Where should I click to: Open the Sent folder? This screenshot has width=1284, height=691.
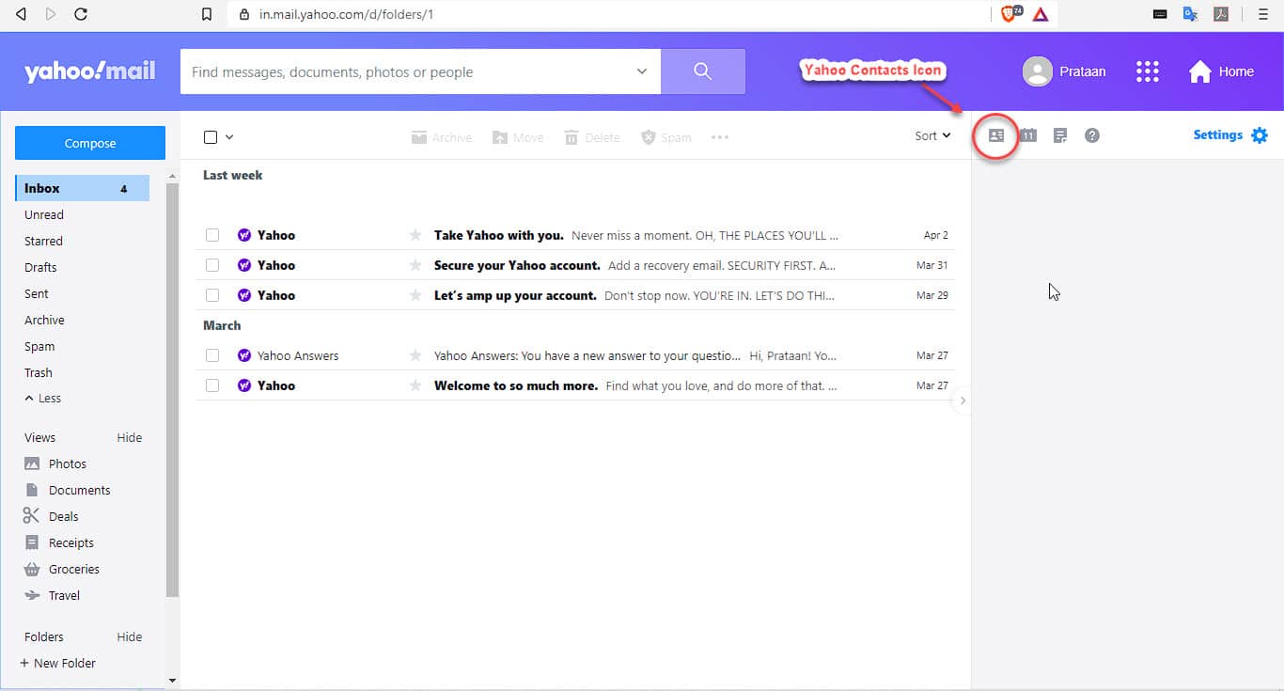click(37, 293)
